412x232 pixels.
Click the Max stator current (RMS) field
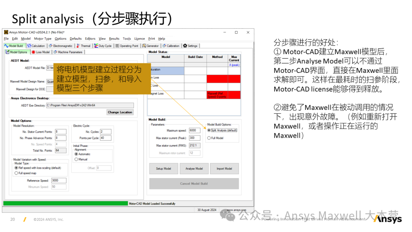195,145
